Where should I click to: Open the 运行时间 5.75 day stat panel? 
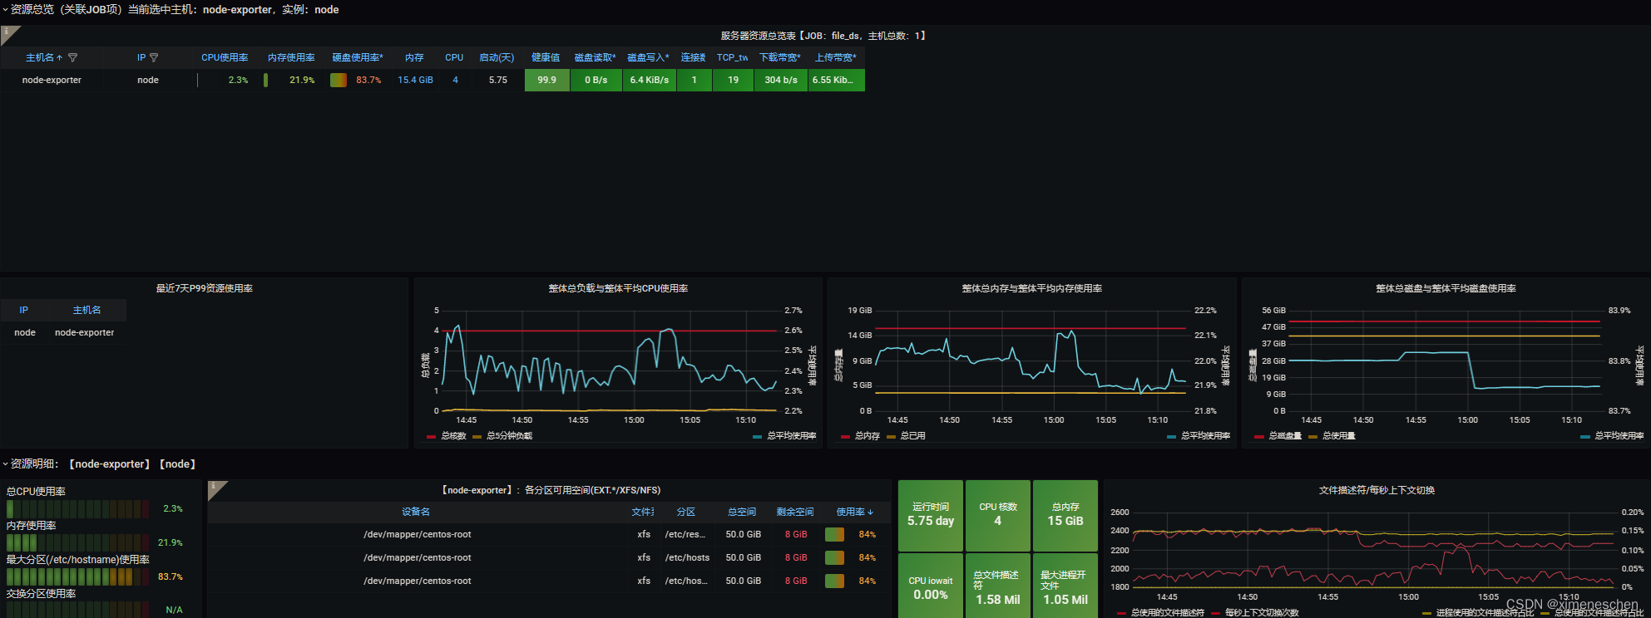click(931, 515)
